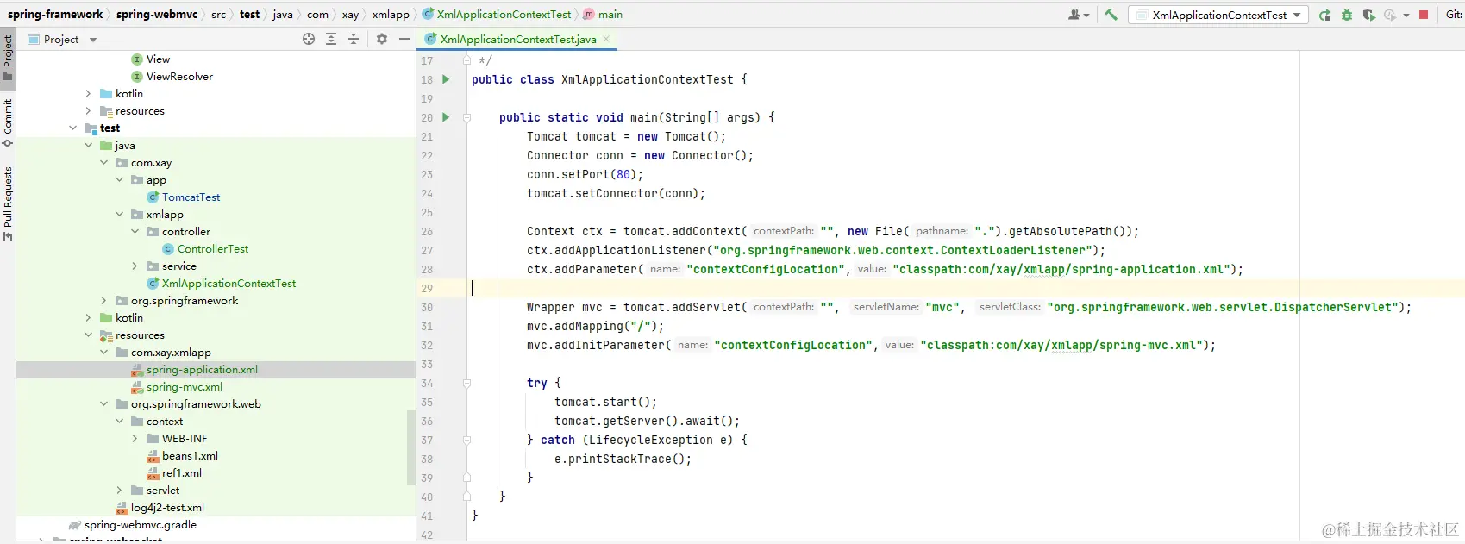Fold the main method at line 20
This screenshot has width=1465, height=544.
click(x=466, y=117)
